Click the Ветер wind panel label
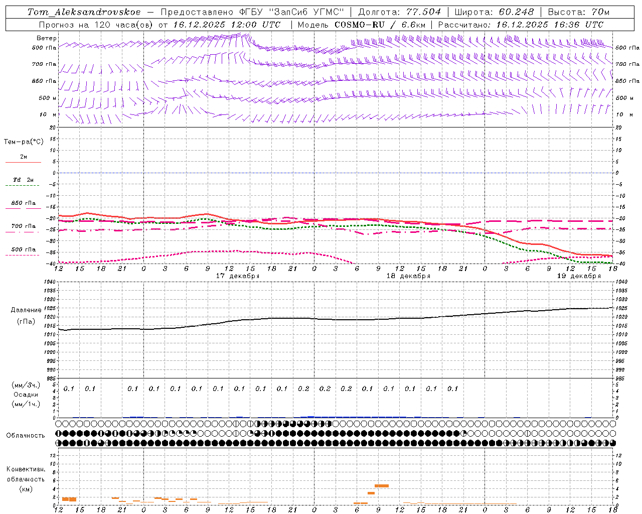 47,38
